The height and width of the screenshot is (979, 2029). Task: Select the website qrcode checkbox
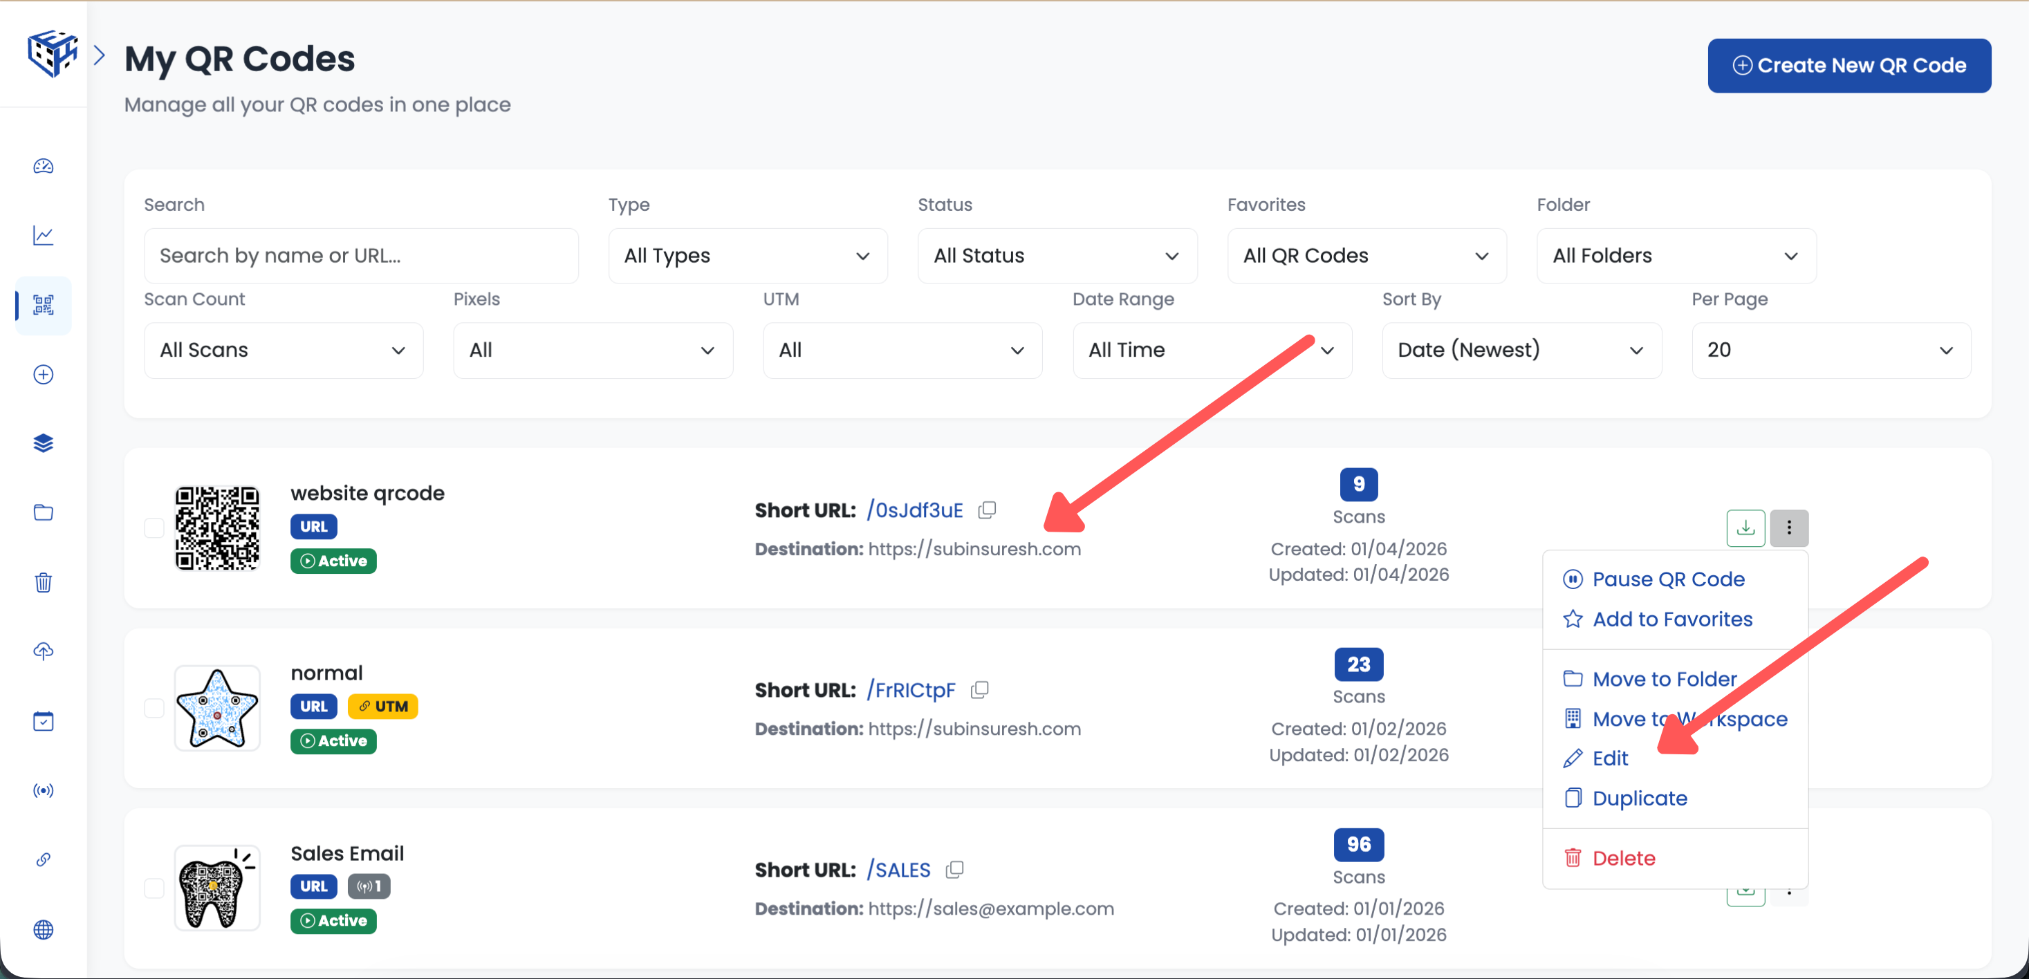pos(154,528)
